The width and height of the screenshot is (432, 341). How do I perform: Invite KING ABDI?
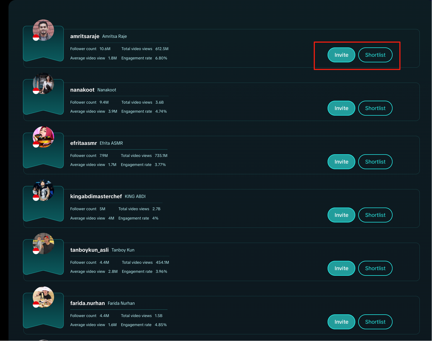pos(341,215)
